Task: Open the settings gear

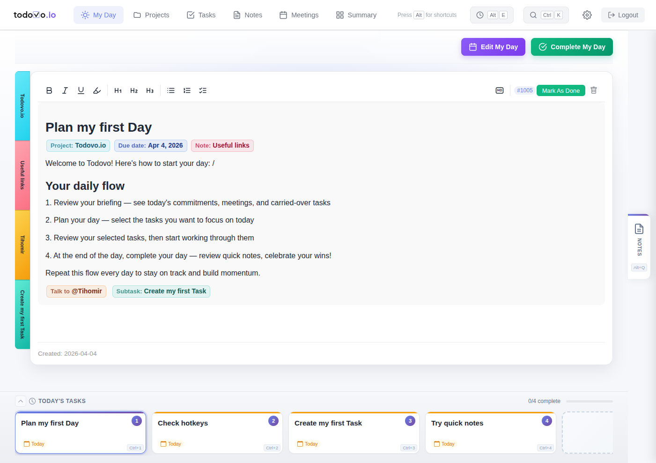Action: [587, 15]
